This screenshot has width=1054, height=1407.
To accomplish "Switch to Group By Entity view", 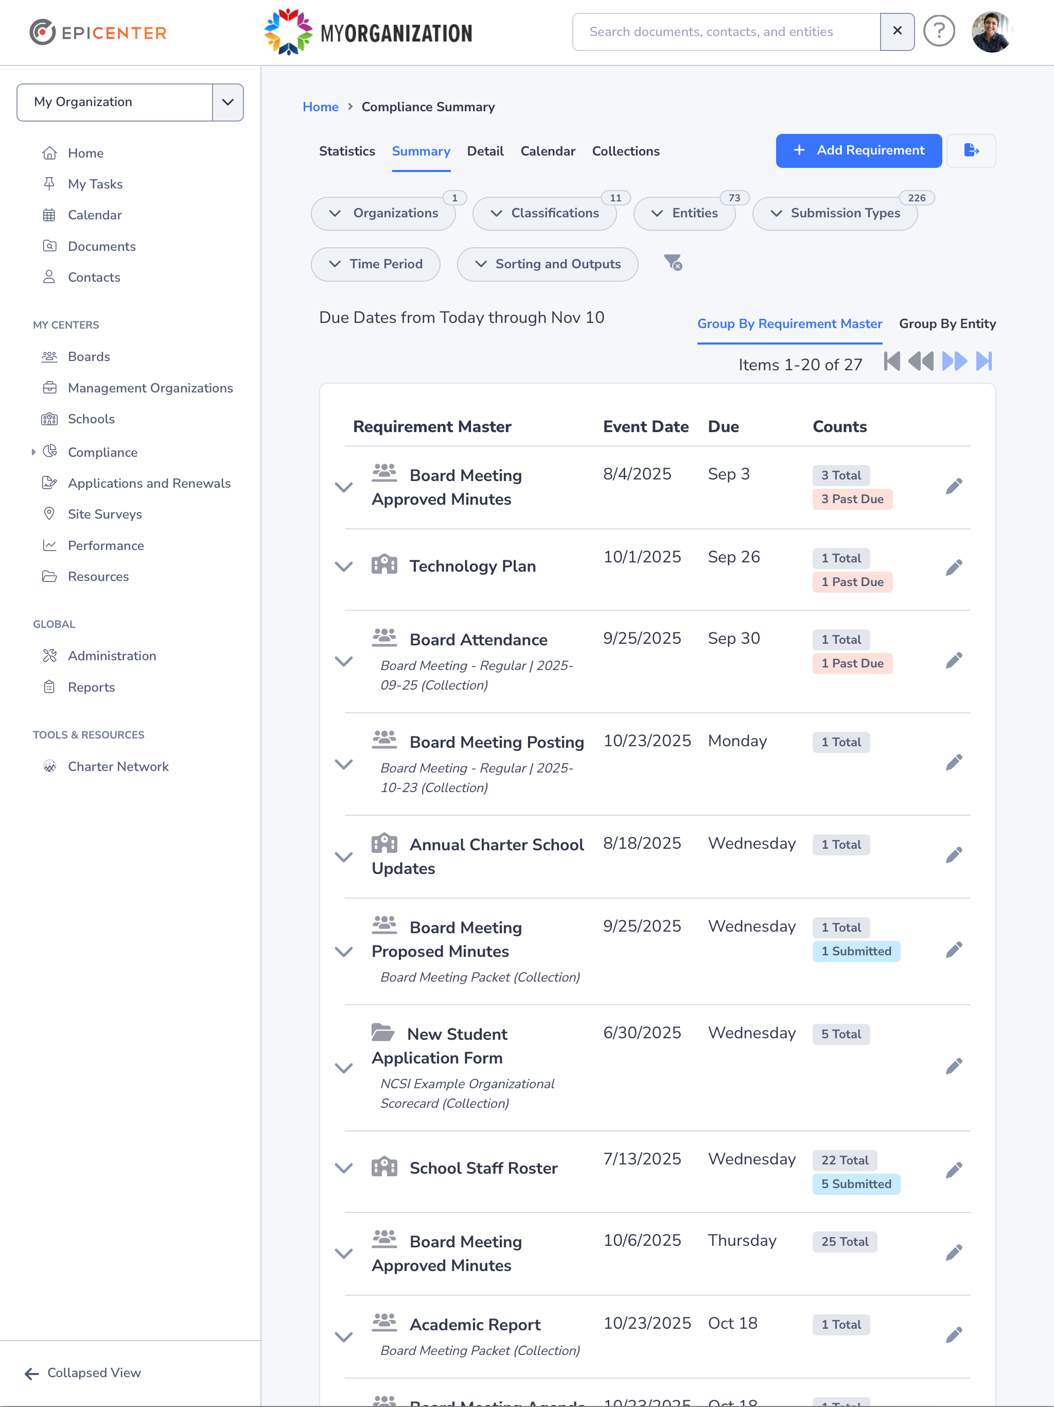I will pyautogui.click(x=947, y=324).
